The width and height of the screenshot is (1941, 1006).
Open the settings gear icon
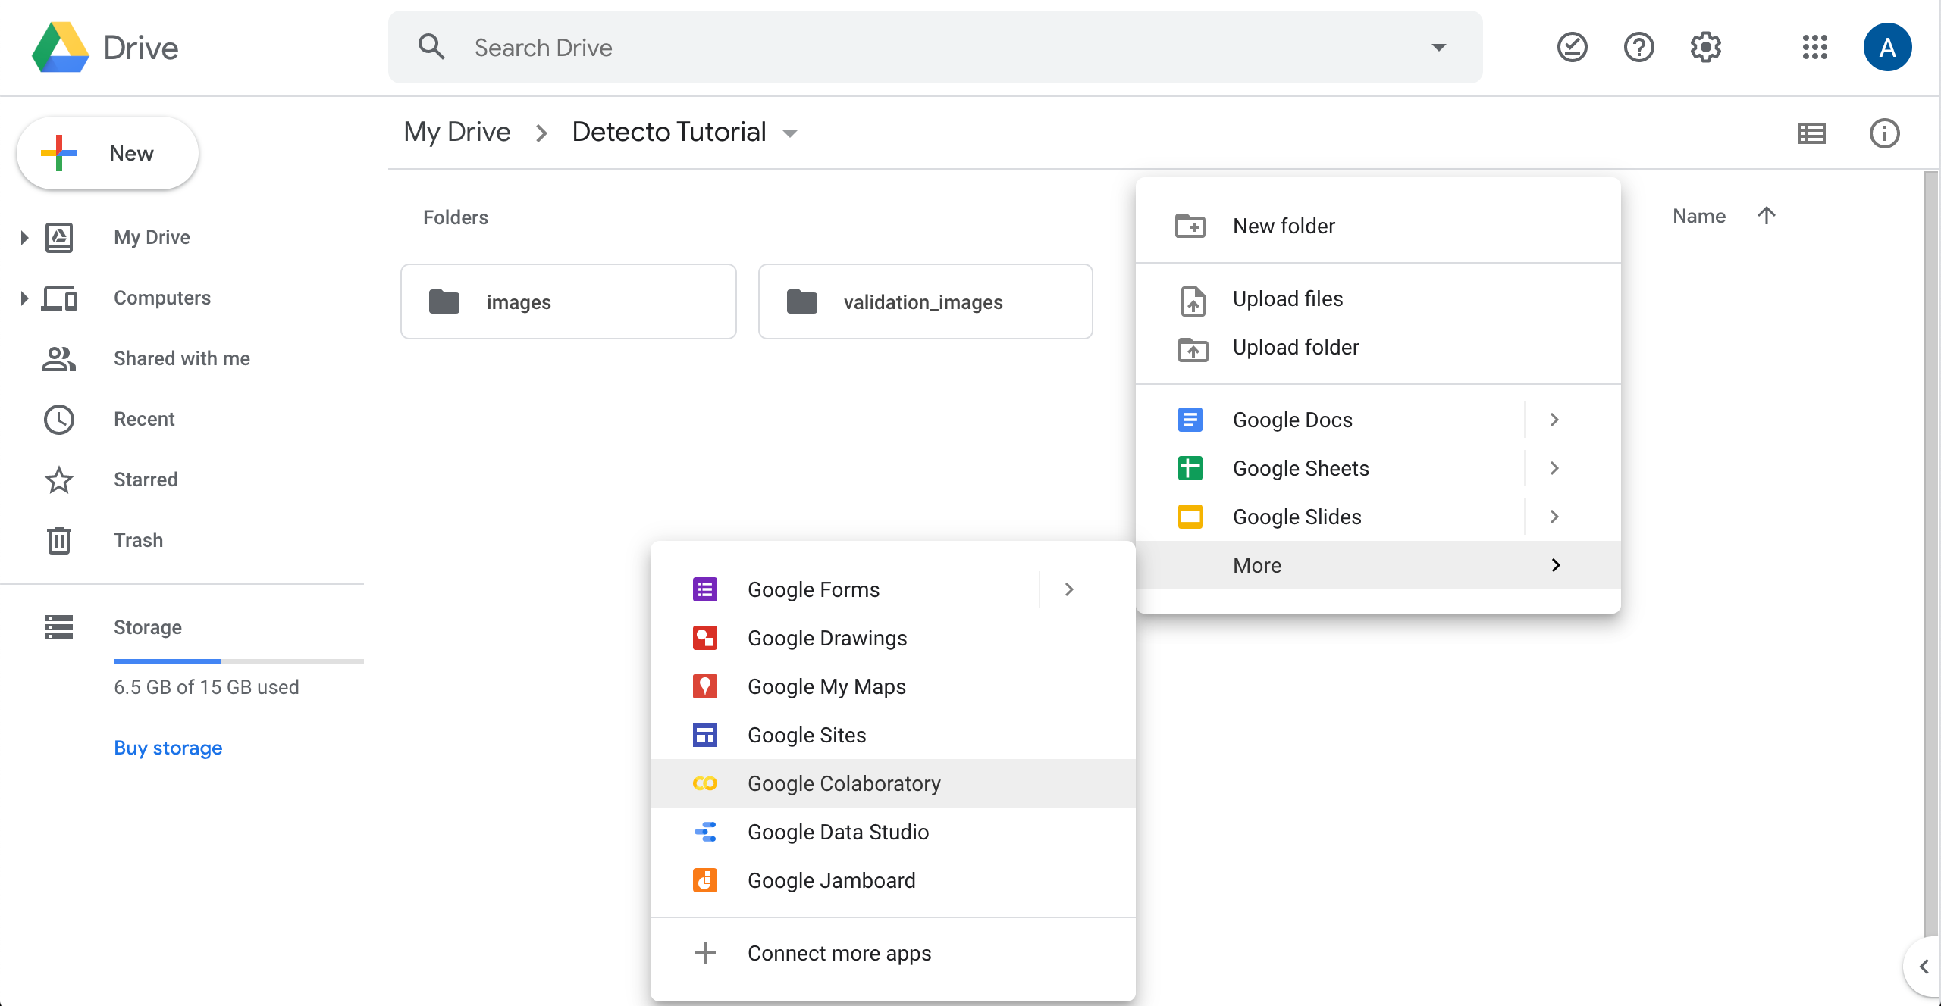tap(1705, 47)
